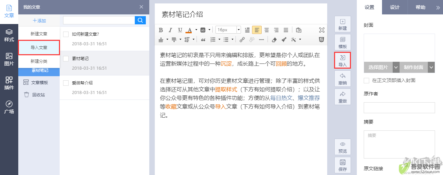Toggle bold formatting
Screen dimensions: 443x175
point(161,30)
